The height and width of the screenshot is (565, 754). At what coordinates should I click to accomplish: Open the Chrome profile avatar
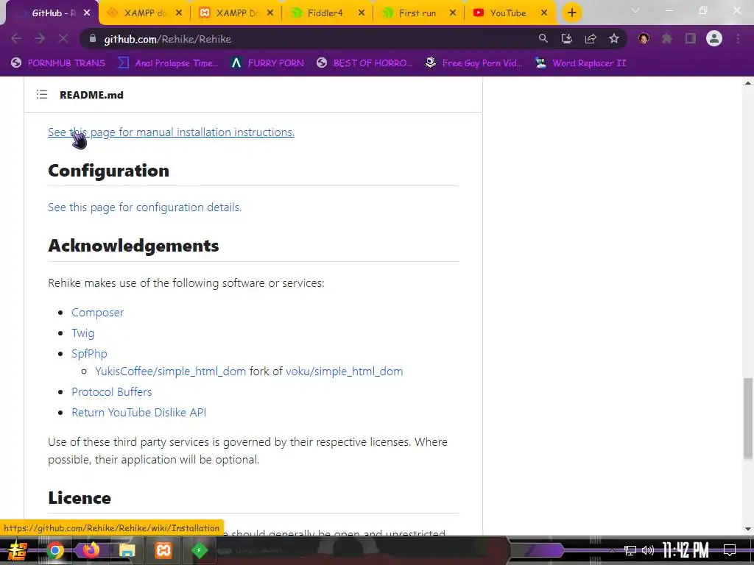[714, 38]
